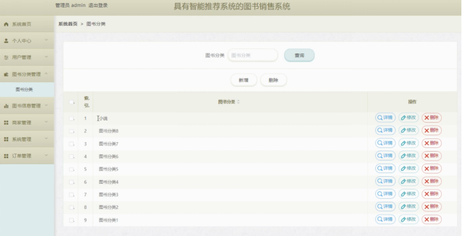Click the 退出登录 logout link
The width and height of the screenshot is (462, 236).
(x=98, y=5)
